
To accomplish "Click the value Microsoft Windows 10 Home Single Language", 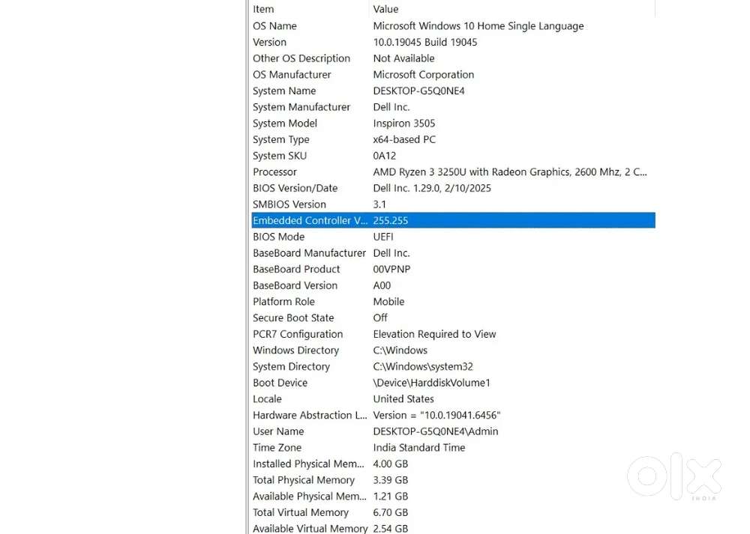I will (x=478, y=25).
